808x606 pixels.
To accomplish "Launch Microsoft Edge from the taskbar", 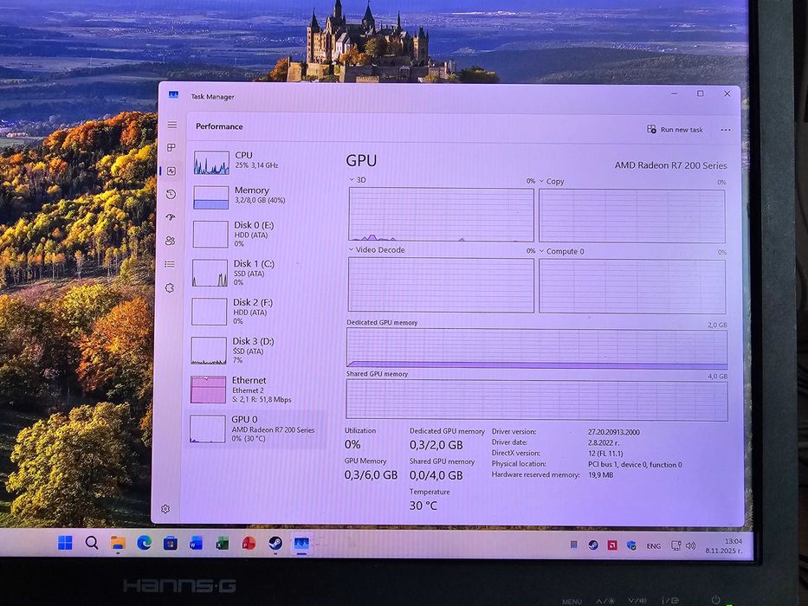I will [145, 543].
